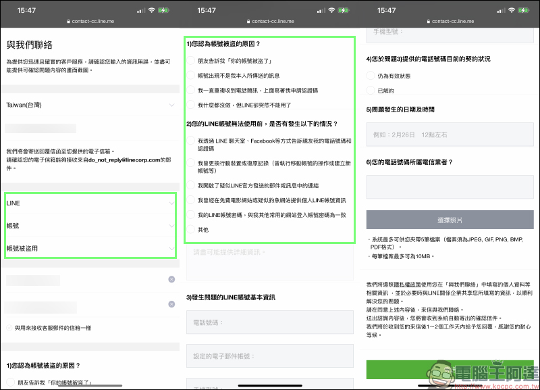Expand the 帳號被盜用 issue dropdown
The height and width of the screenshot is (390, 540).
pyautogui.click(x=90, y=248)
